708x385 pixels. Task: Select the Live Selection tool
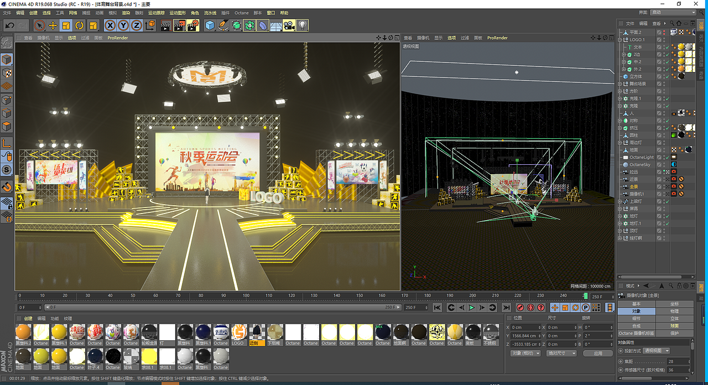coord(39,25)
